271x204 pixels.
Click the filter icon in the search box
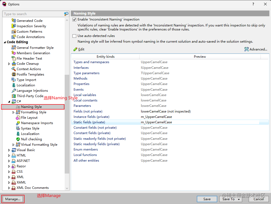[x=66, y=13]
